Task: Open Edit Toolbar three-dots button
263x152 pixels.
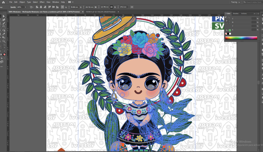Action: (2, 67)
